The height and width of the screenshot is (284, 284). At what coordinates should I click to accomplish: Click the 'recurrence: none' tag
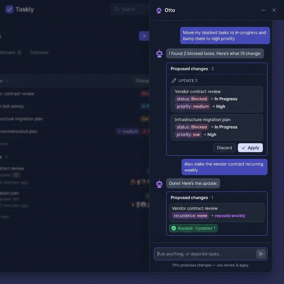tap(190, 215)
